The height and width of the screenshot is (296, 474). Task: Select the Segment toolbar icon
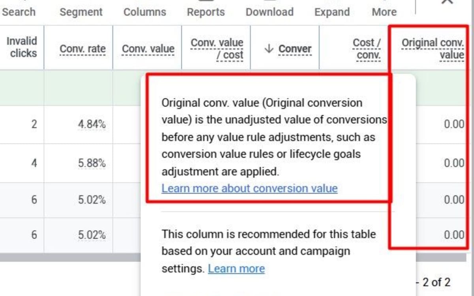[81, 12]
